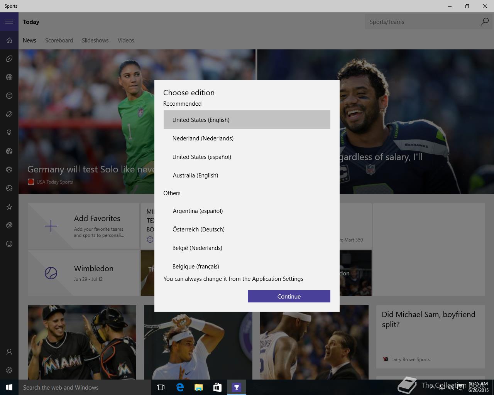The height and width of the screenshot is (395, 494).
Task: Switch to the News tab
Action: 29,41
